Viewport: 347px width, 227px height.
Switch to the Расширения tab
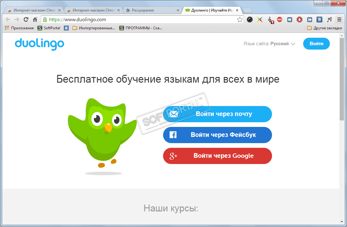pos(152,10)
